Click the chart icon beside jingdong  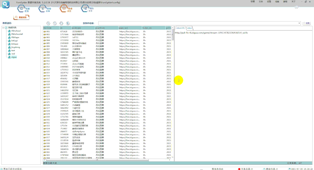coord(9,47)
